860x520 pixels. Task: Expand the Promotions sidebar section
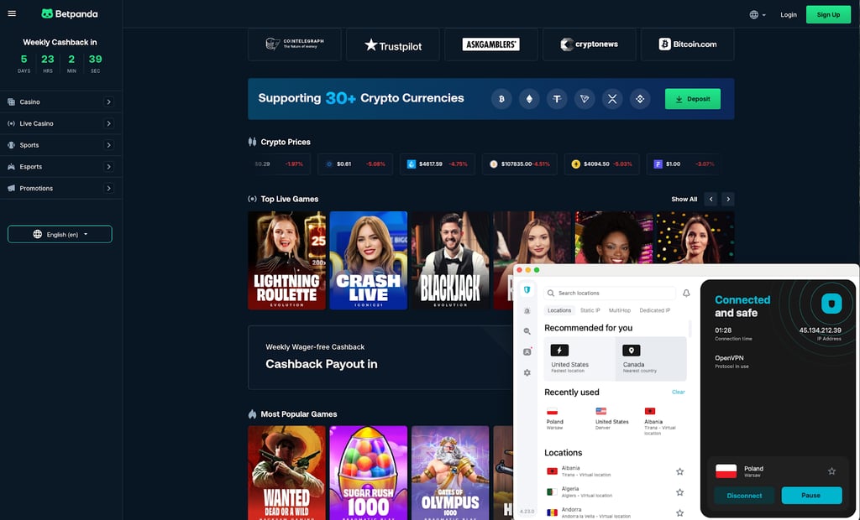pos(108,188)
